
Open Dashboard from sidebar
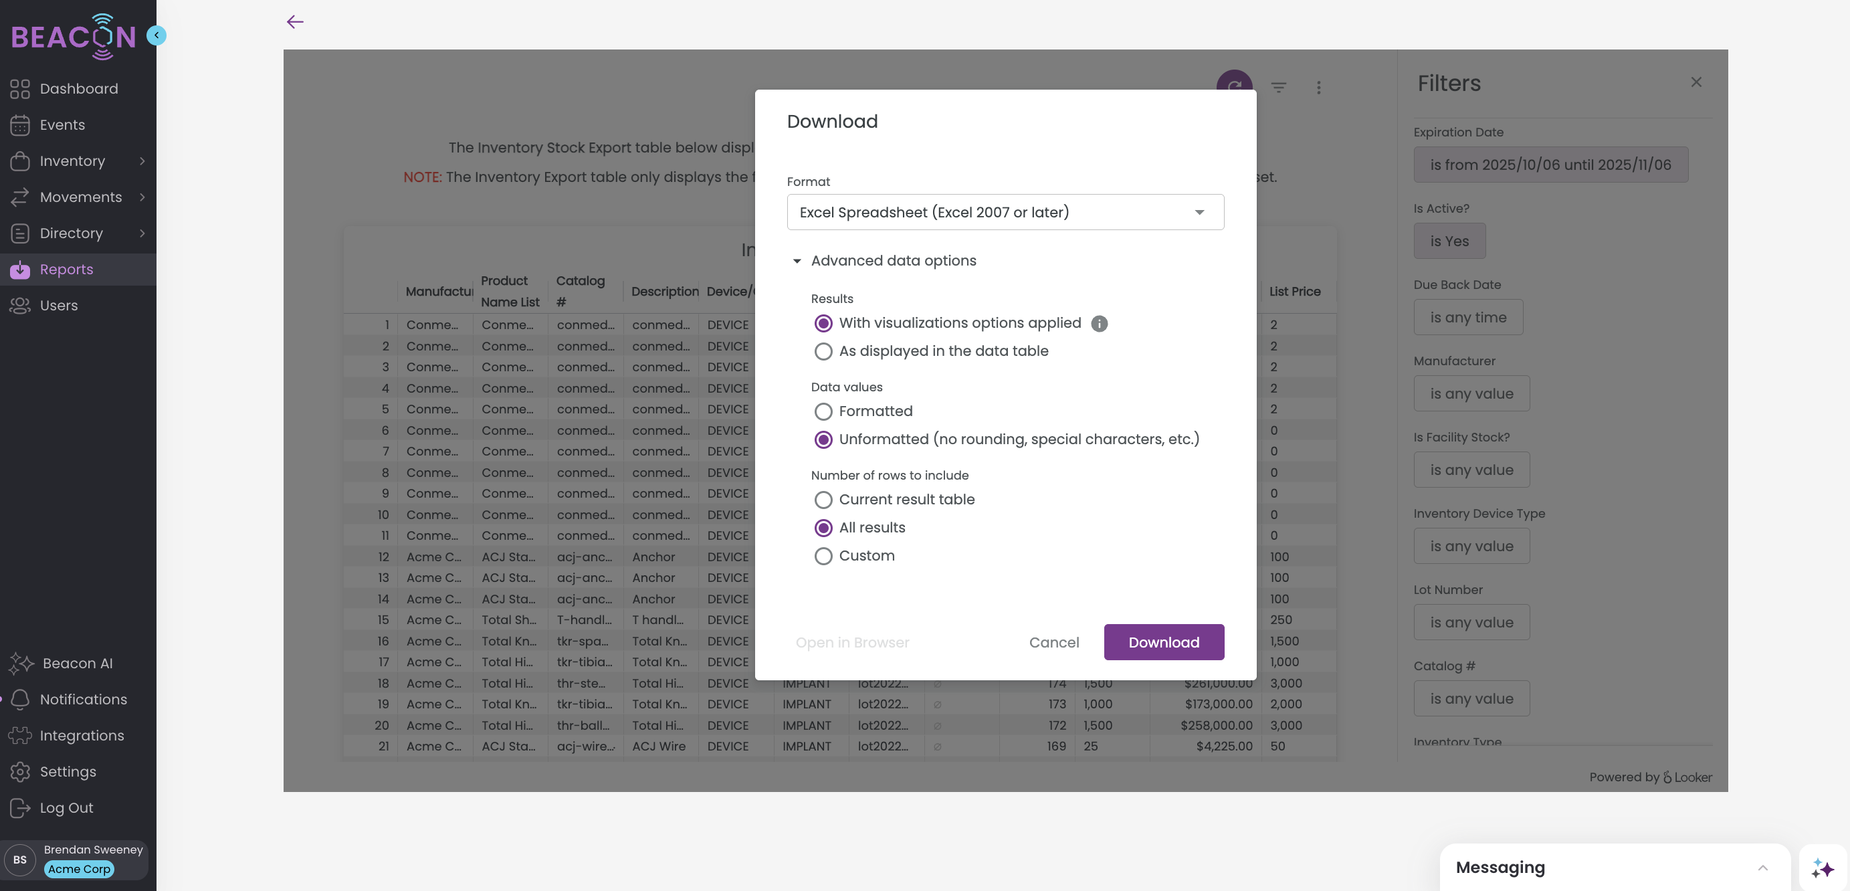[x=78, y=89]
